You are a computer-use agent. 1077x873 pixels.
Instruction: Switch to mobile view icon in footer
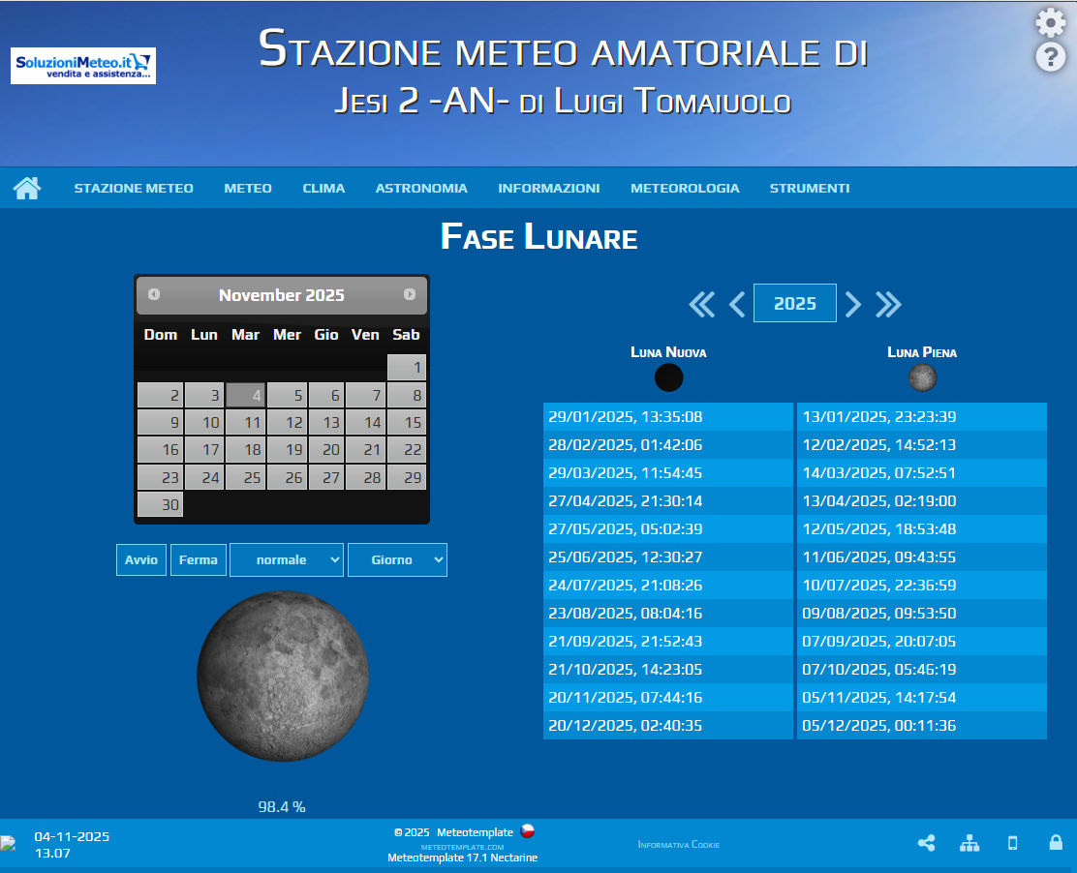[1013, 843]
